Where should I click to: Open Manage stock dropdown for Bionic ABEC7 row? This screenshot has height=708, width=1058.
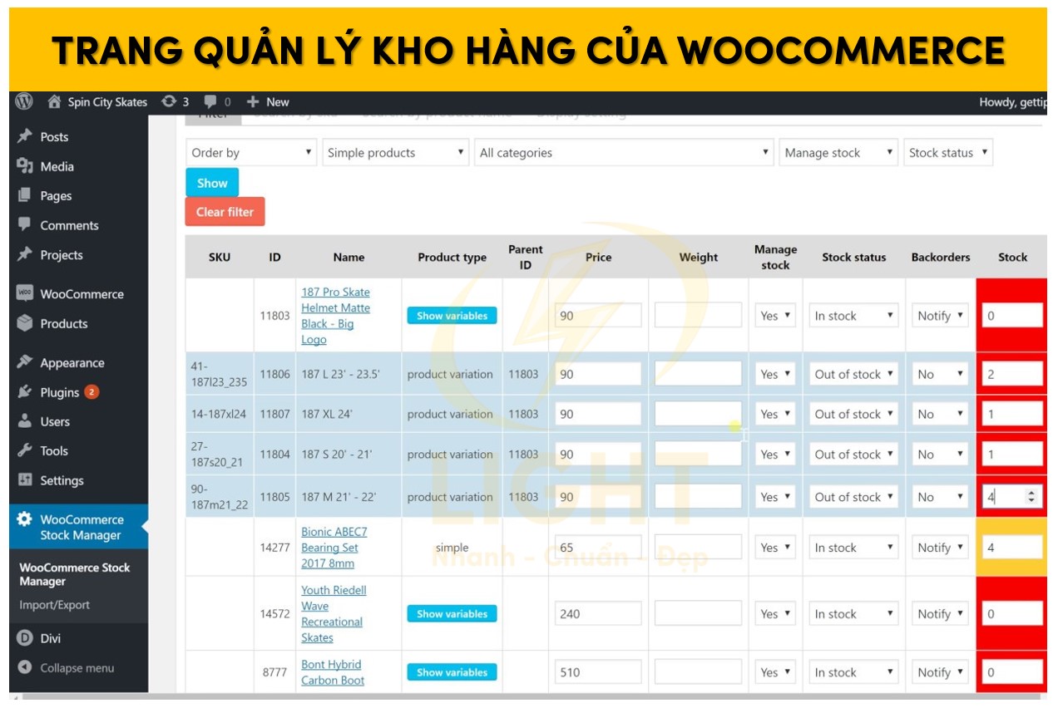coord(775,548)
